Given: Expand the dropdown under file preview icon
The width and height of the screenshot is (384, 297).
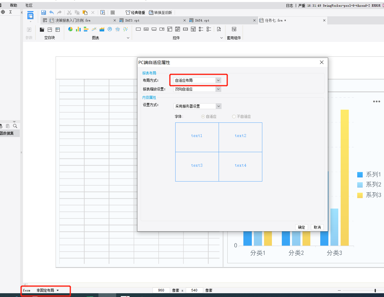Looking at the screenshot, I should coord(30,22).
